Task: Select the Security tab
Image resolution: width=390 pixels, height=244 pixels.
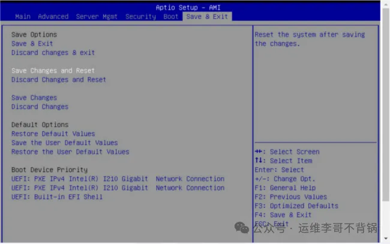Action: [140, 17]
